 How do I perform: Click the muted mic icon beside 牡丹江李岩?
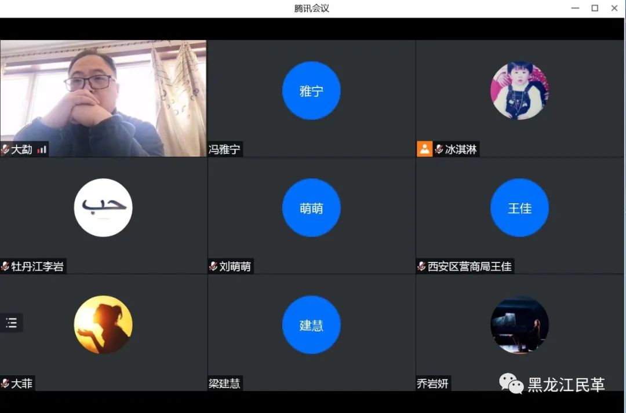pos(5,266)
